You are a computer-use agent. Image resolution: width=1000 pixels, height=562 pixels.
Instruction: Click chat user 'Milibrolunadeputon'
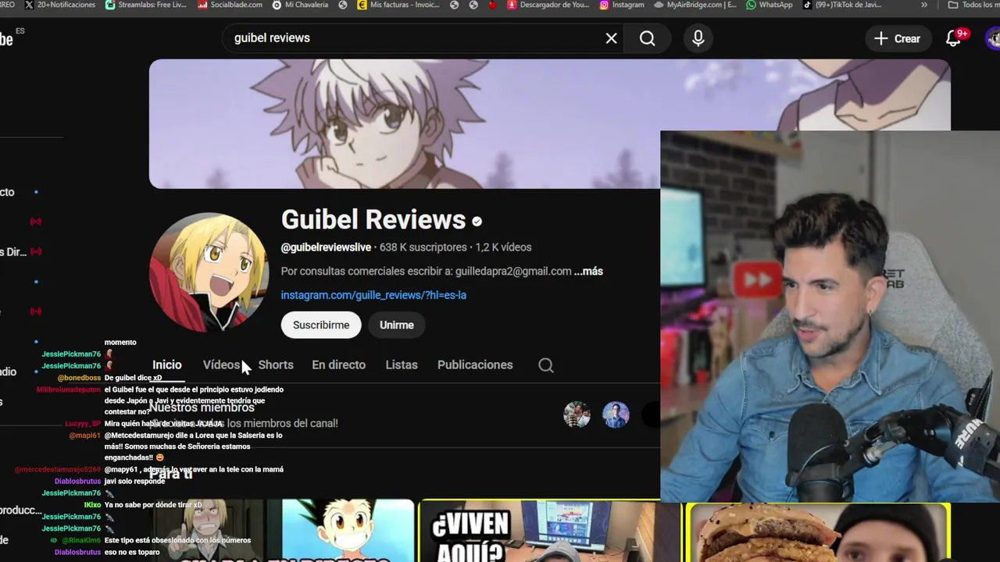point(69,389)
